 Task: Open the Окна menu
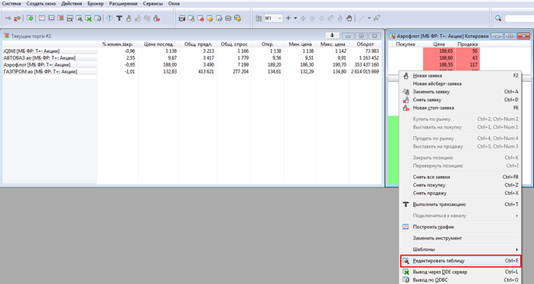point(174,3)
